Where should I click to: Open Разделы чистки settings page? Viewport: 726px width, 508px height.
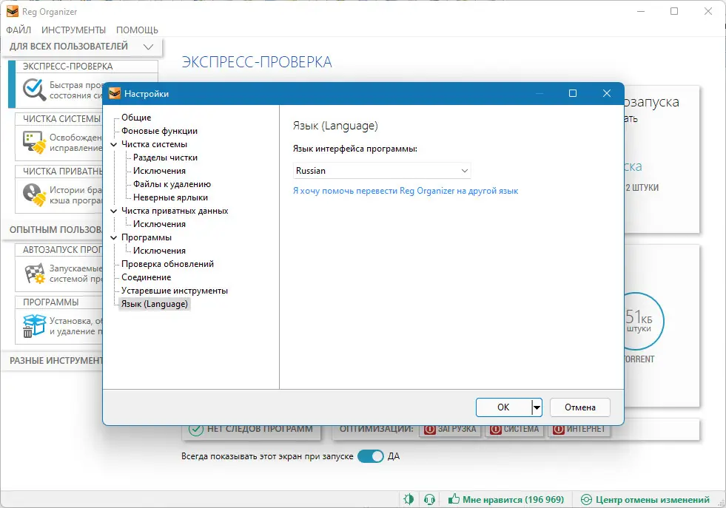pos(165,158)
